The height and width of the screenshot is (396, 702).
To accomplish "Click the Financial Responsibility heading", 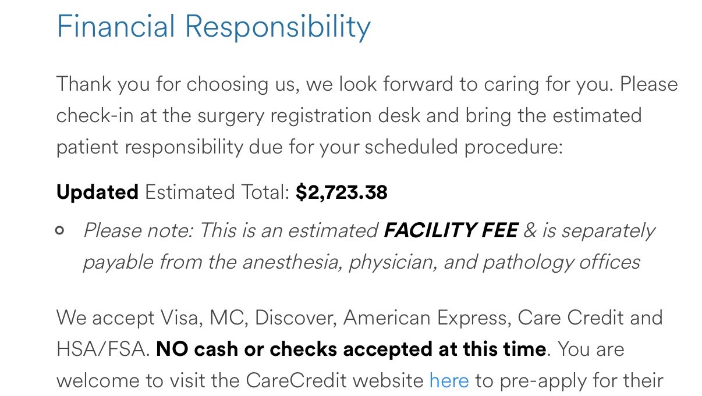I will tap(213, 27).
